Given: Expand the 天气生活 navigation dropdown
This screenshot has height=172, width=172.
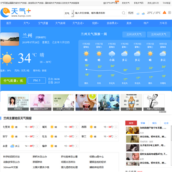Looking at the screenshot, I should coord(78,23).
